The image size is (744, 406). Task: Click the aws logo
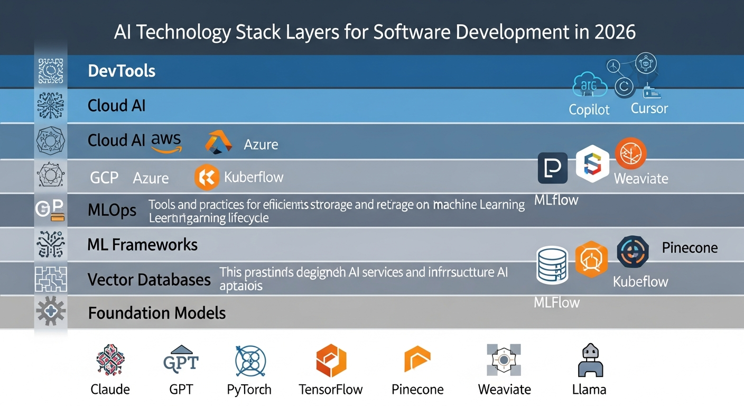(166, 142)
